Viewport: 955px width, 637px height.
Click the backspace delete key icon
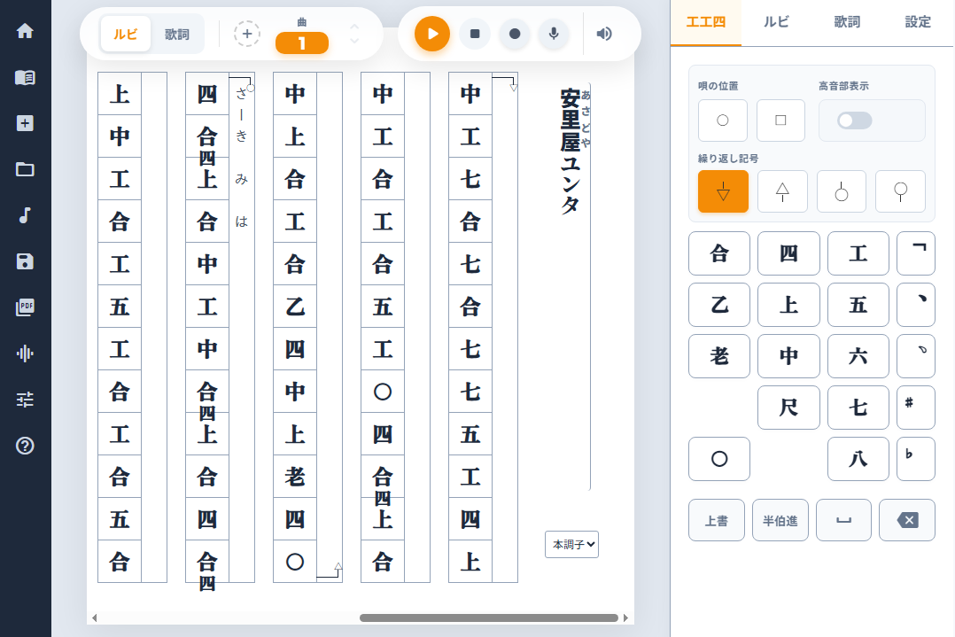pyautogui.click(x=907, y=520)
